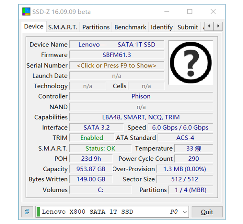Screen dimensions: 243x224
Task: Click the SSD-Z app icon in title bar
Action: (26, 12)
